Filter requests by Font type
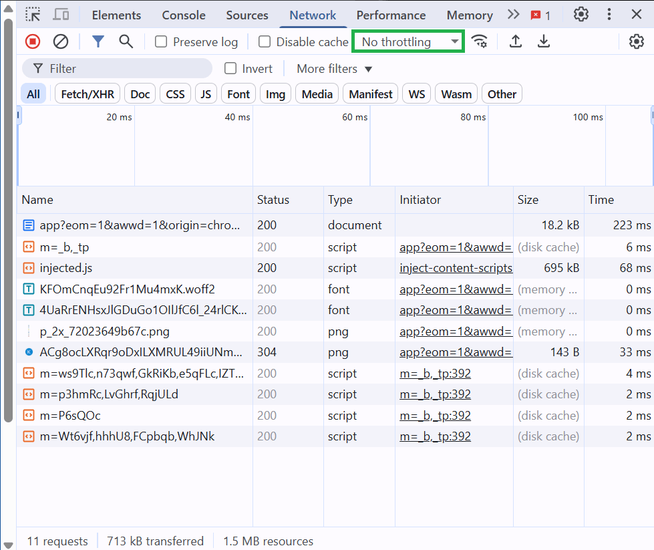This screenshot has height=550, width=654. tap(238, 94)
